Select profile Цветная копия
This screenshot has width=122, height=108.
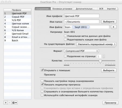point(18,24)
